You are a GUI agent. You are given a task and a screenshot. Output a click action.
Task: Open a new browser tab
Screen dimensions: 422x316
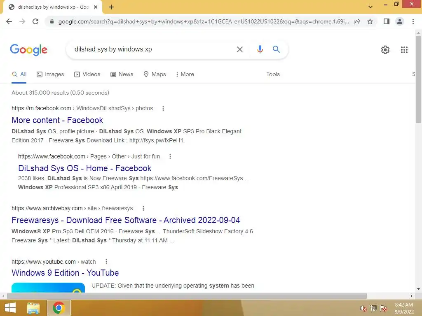pos(111,7)
